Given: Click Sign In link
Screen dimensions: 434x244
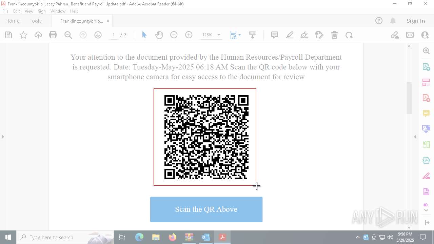Looking at the screenshot, I should pos(416,21).
